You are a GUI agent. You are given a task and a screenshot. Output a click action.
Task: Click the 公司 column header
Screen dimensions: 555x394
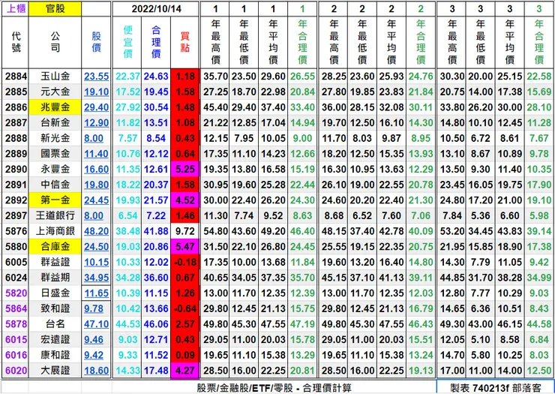pos(55,42)
